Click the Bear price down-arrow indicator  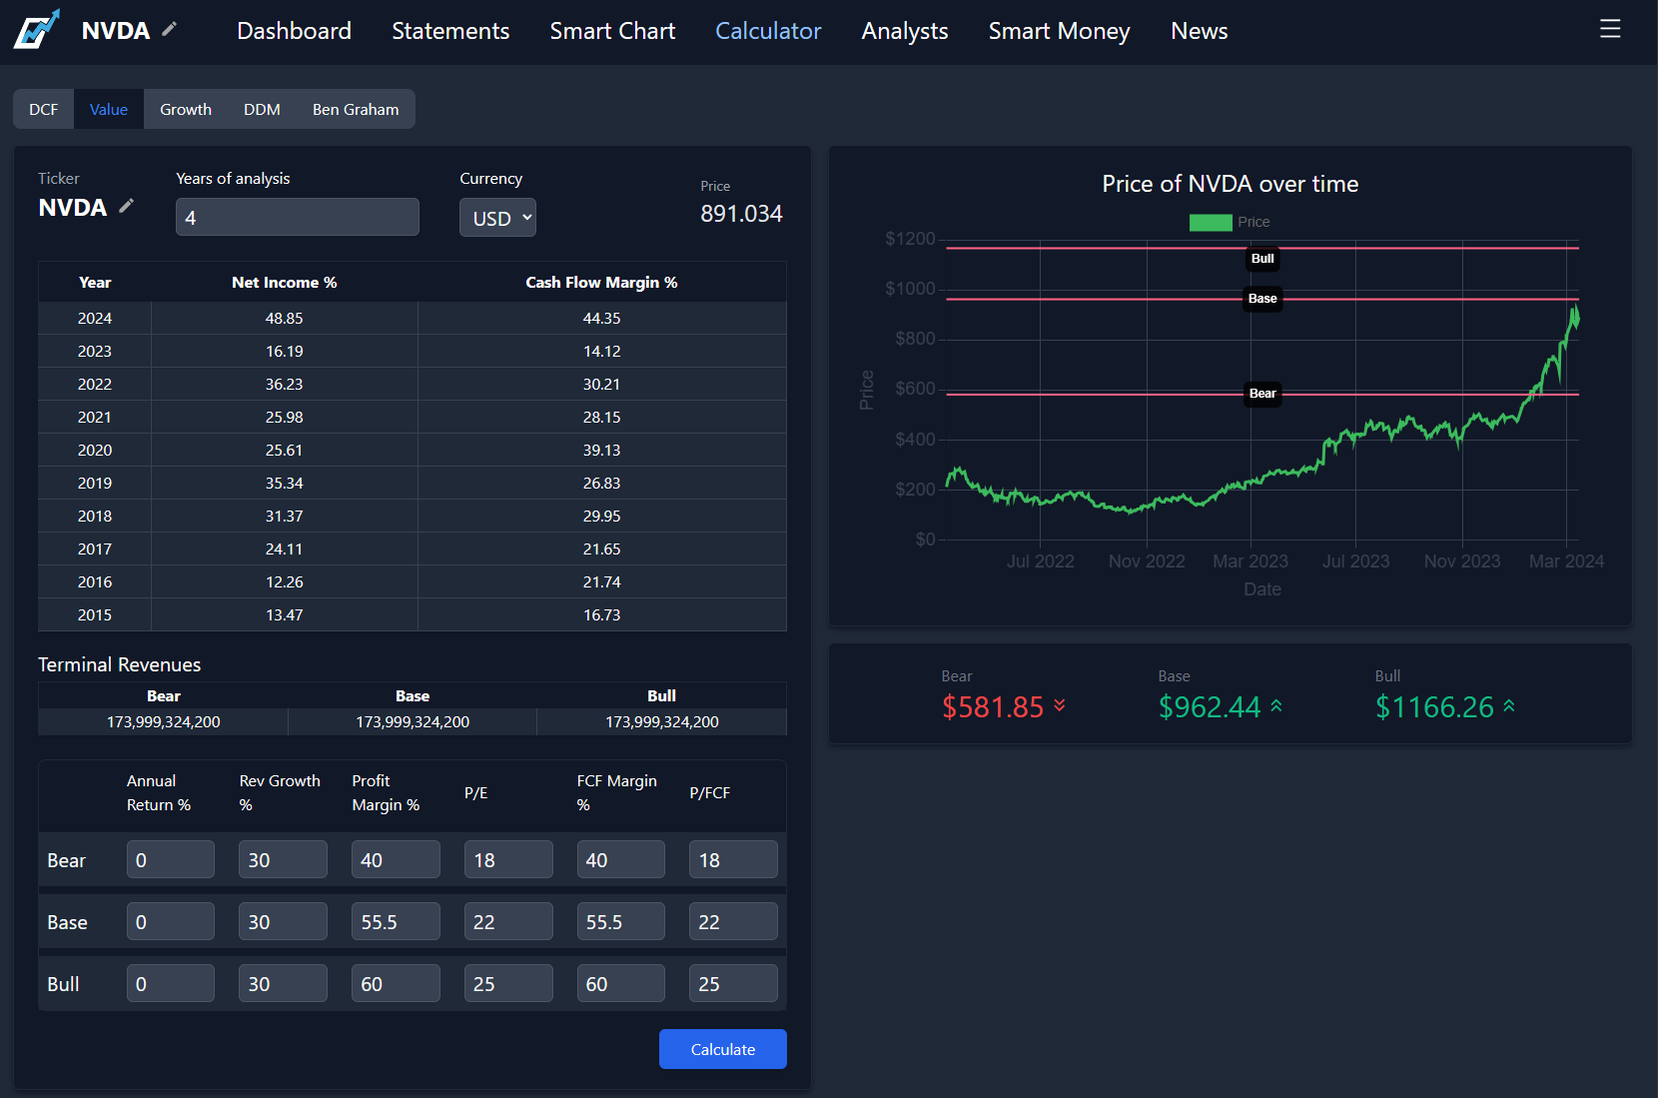(x=1060, y=705)
